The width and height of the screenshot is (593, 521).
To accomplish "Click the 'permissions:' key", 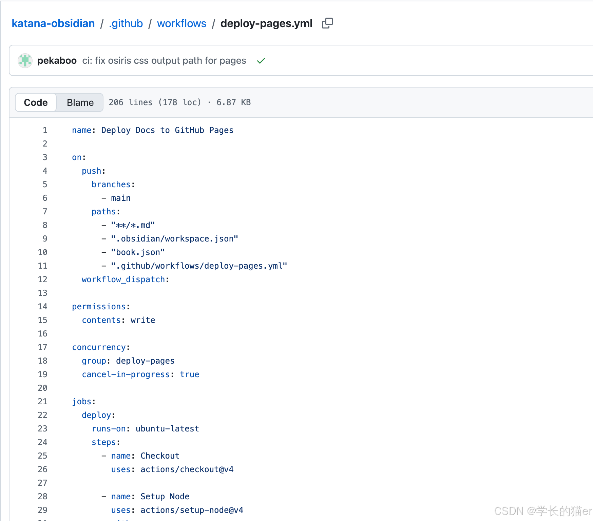I will point(101,307).
